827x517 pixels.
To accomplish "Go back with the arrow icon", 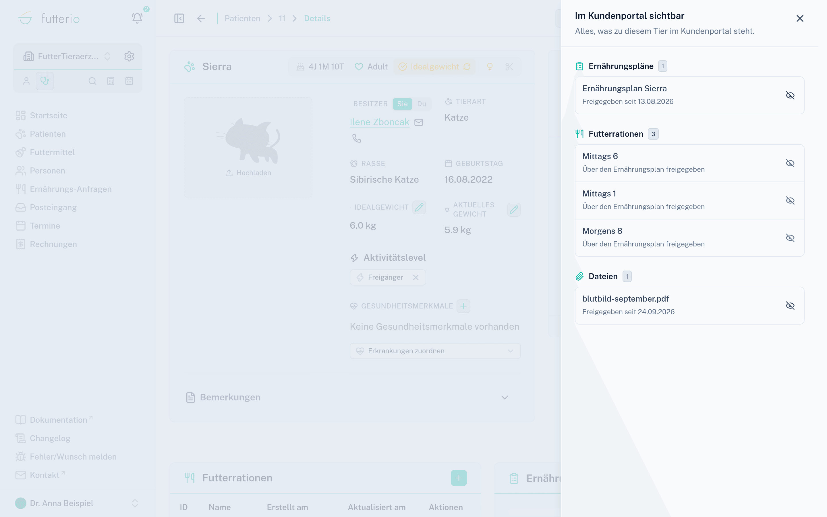I will coord(201,18).
